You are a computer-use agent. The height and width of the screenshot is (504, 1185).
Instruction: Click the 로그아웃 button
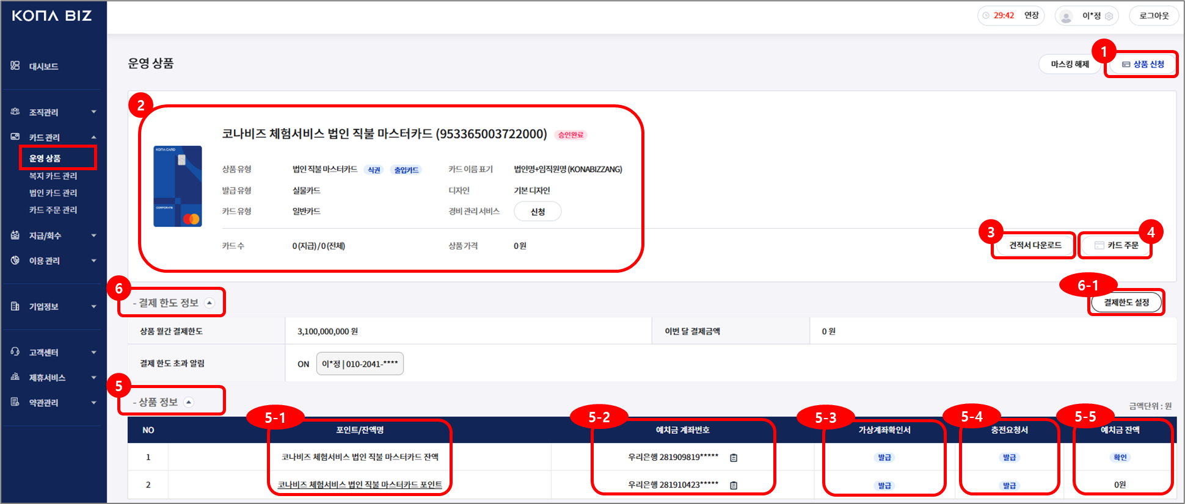pos(1154,16)
